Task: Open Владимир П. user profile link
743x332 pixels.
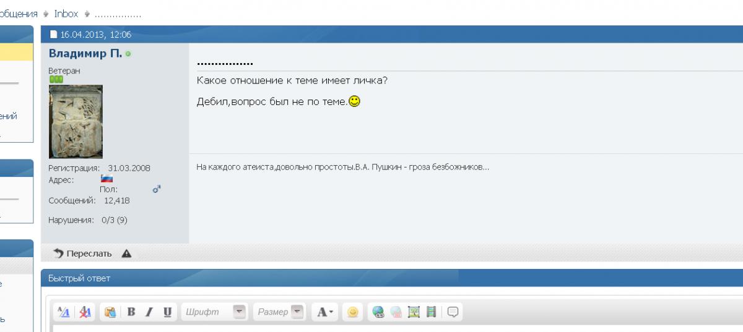Action: click(85, 54)
